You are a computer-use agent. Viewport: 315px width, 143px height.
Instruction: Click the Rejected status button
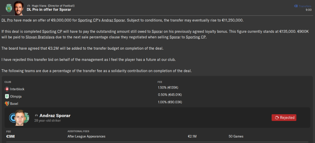pos(284,118)
